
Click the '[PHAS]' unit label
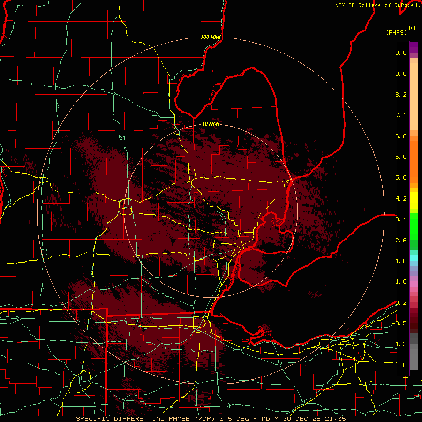coord(396,32)
